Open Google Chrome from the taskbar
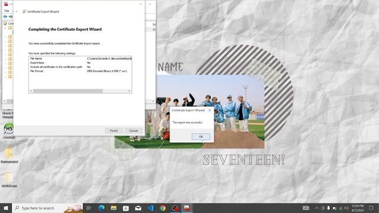 point(163,208)
